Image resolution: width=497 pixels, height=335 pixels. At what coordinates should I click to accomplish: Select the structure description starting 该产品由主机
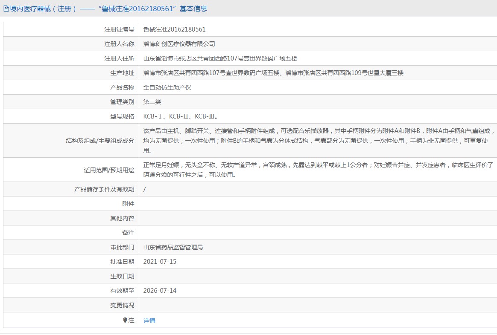(x=319, y=141)
